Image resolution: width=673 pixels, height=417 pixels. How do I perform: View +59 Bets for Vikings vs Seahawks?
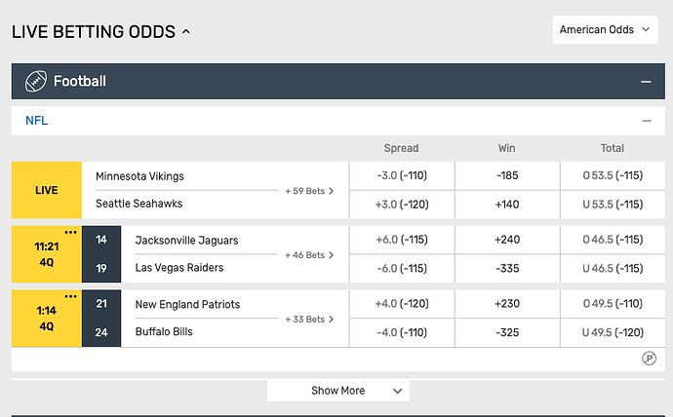[309, 191]
